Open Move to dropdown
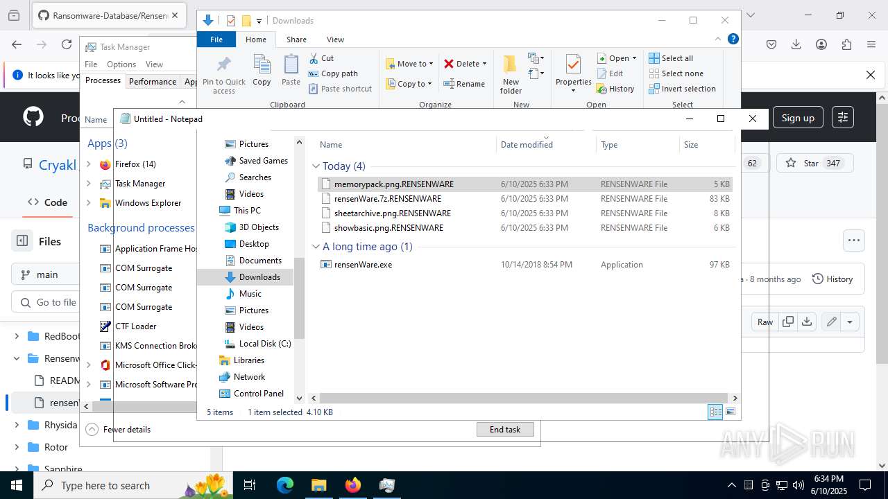The image size is (888, 499). coord(409,64)
